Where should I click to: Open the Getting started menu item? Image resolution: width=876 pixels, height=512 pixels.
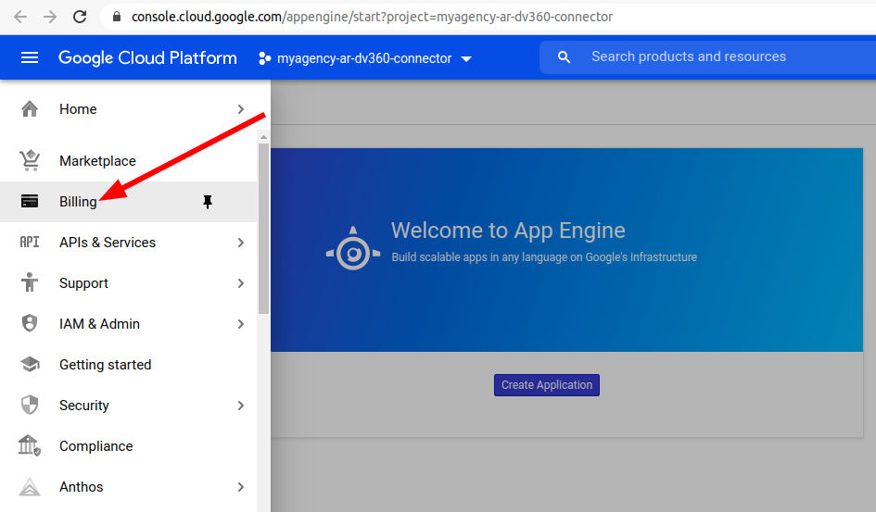(129, 364)
